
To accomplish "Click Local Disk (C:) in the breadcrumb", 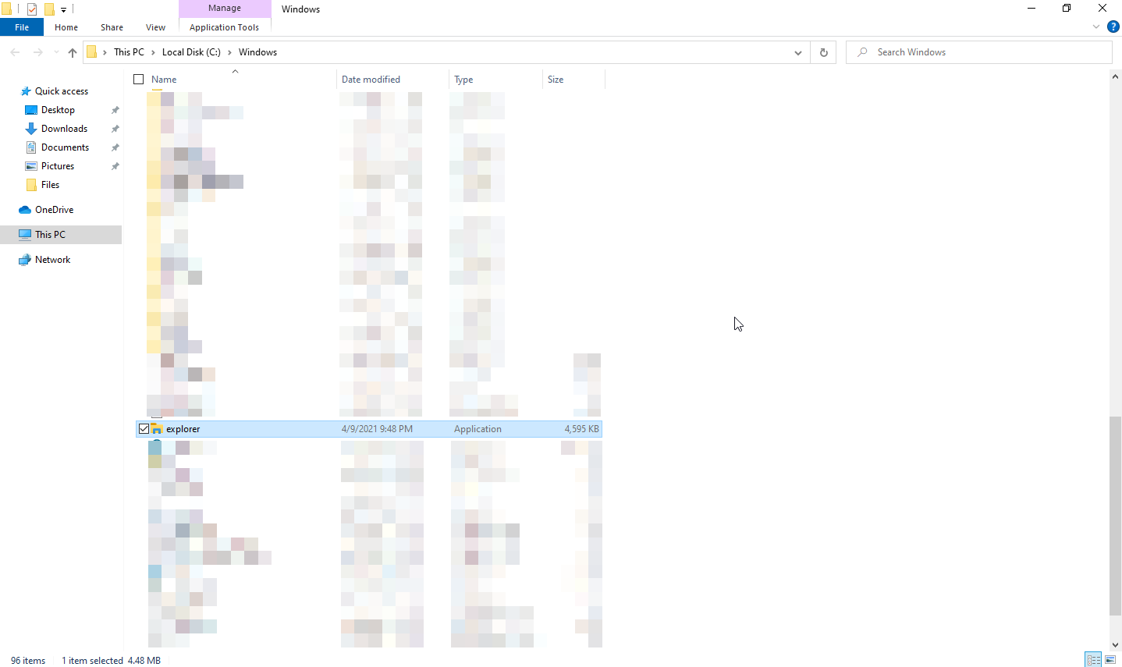I will click(x=191, y=52).
